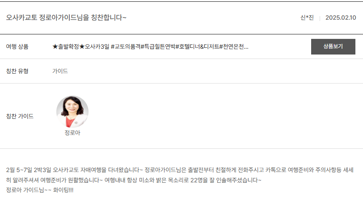Click the post date 2025.02.10

coord(341,17)
